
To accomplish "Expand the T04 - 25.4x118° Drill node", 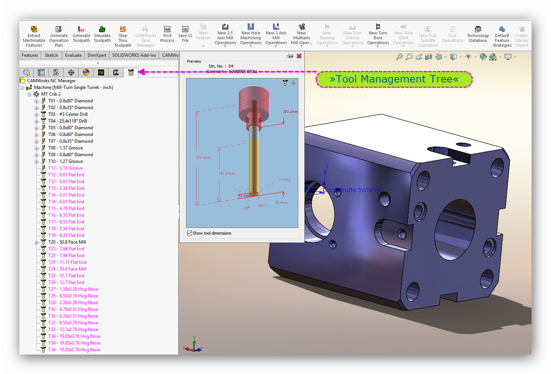I will click(x=37, y=121).
